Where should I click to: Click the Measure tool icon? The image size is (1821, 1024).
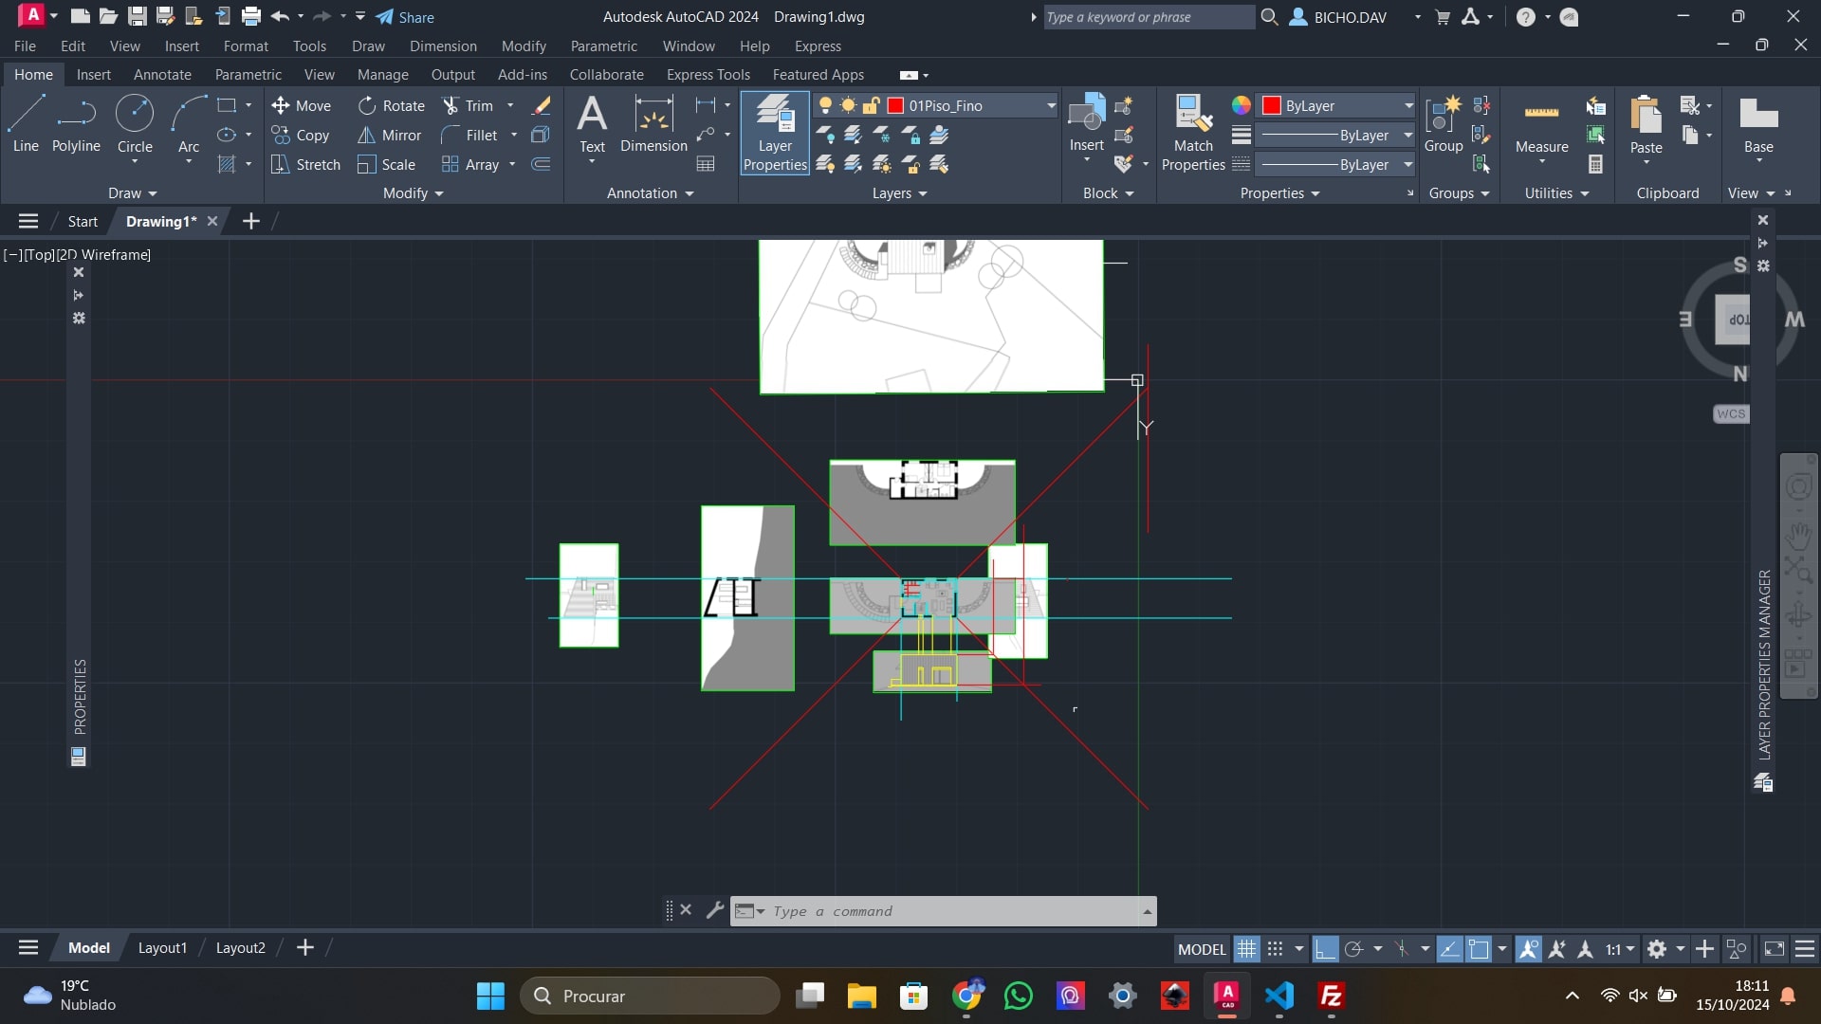click(1542, 111)
